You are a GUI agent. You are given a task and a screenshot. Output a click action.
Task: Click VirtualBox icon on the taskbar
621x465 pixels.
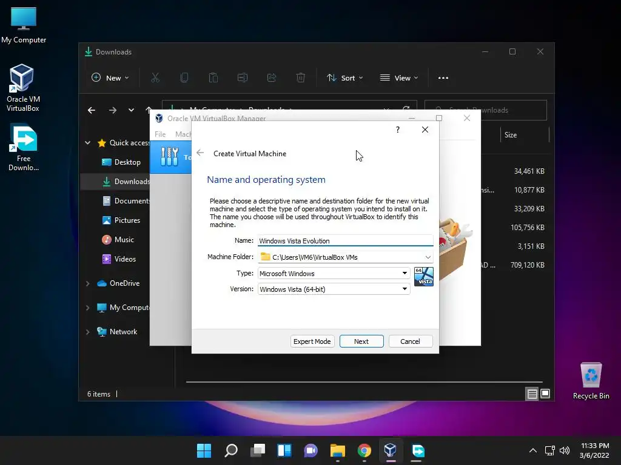391,450
